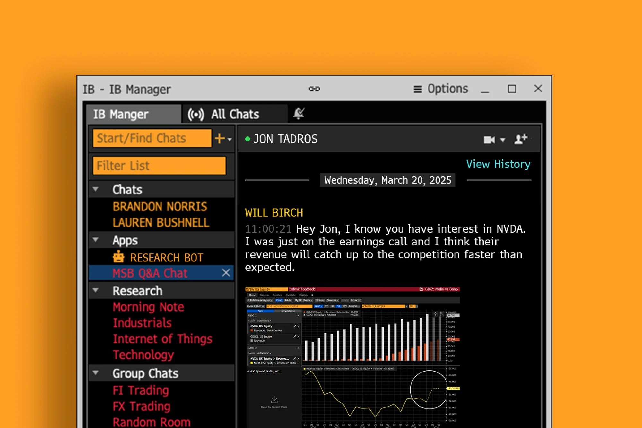Collapse the Group Chats section
Screen dimensions: 642x428
pos(95,373)
